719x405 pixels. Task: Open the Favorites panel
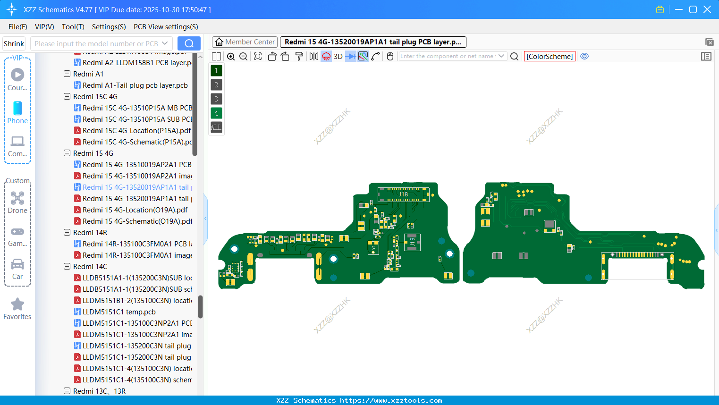17,309
